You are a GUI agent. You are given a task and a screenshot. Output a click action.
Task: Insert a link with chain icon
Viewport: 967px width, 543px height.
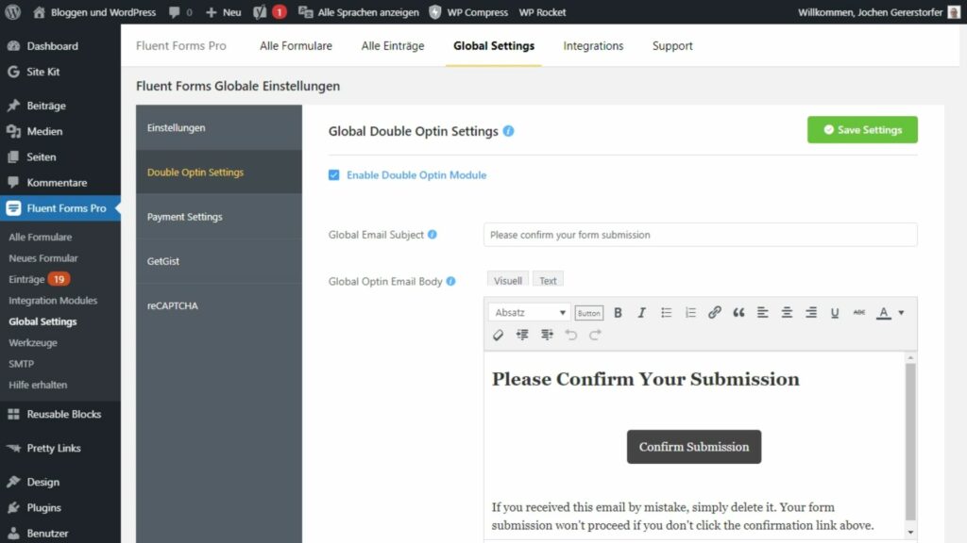(714, 313)
